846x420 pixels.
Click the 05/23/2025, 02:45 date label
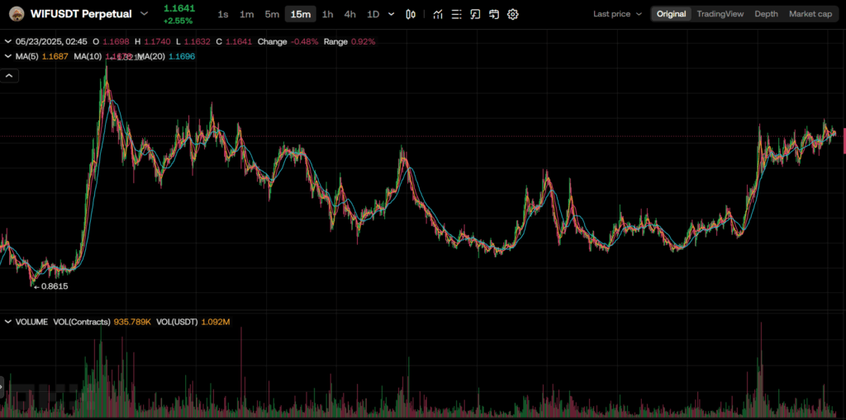tap(51, 41)
